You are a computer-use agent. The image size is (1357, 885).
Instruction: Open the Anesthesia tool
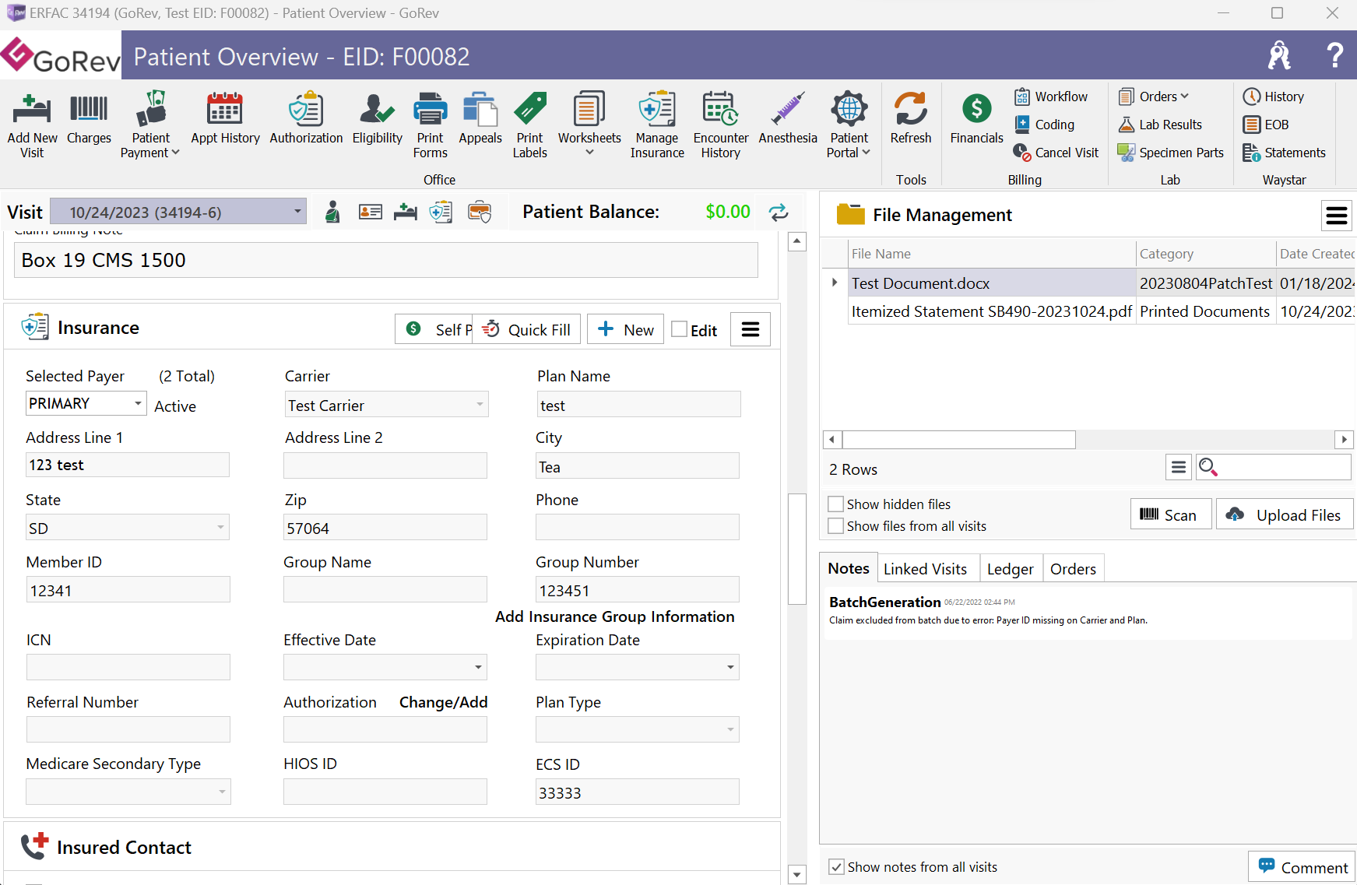point(788,118)
